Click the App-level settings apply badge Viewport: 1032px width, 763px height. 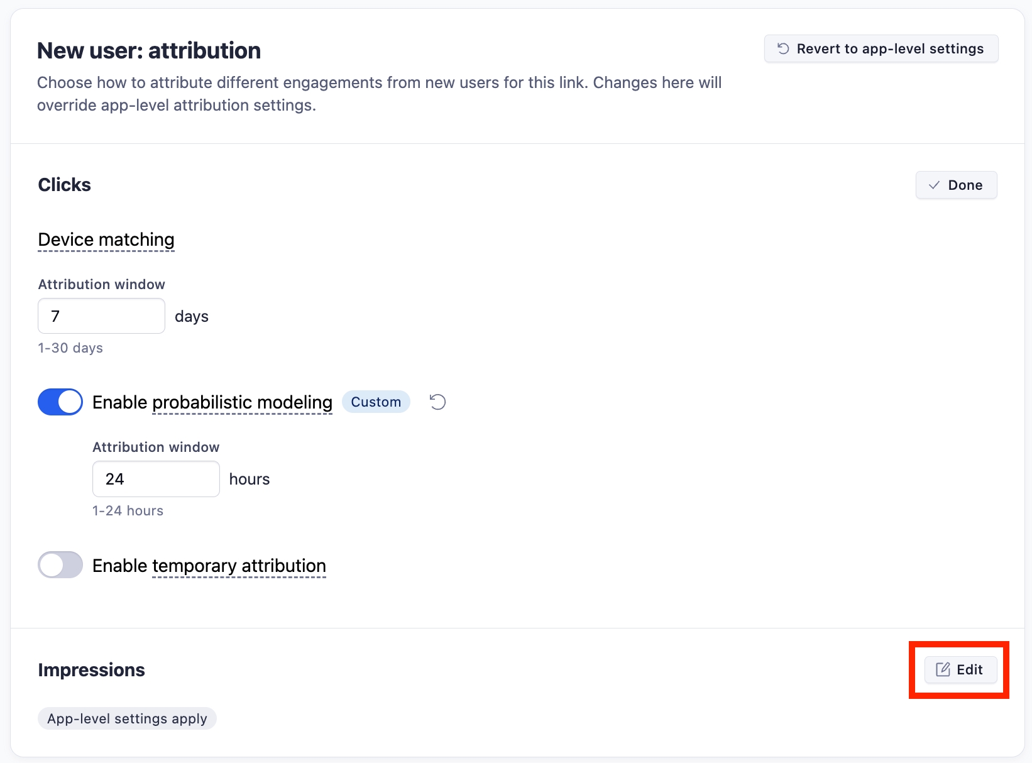point(127,718)
